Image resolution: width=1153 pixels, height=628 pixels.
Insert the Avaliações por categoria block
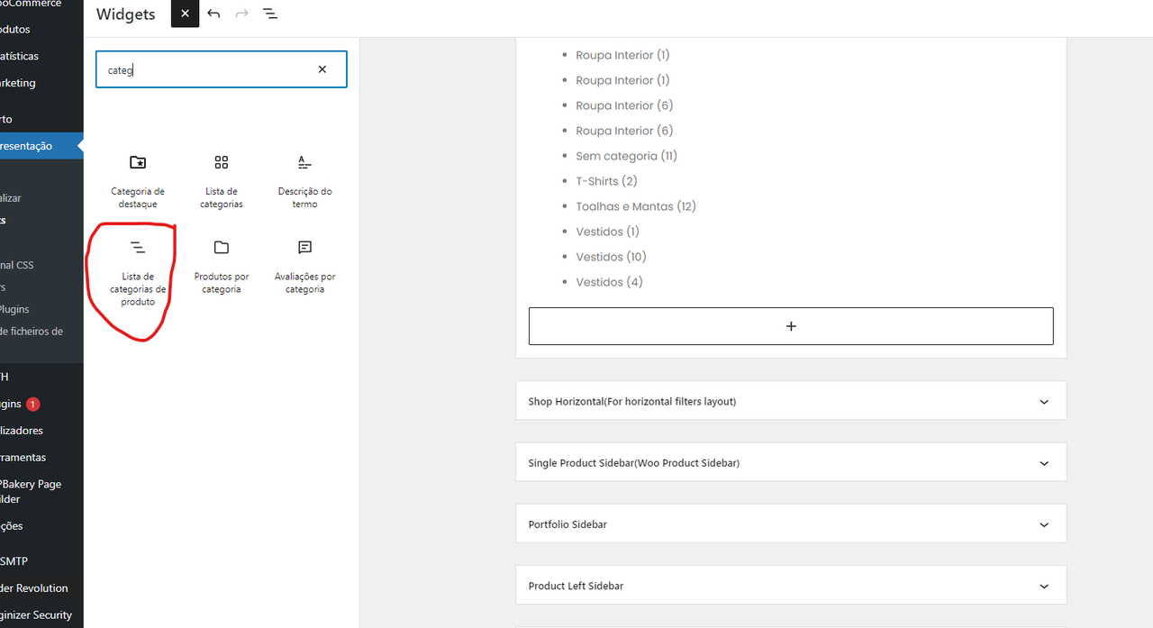point(304,265)
